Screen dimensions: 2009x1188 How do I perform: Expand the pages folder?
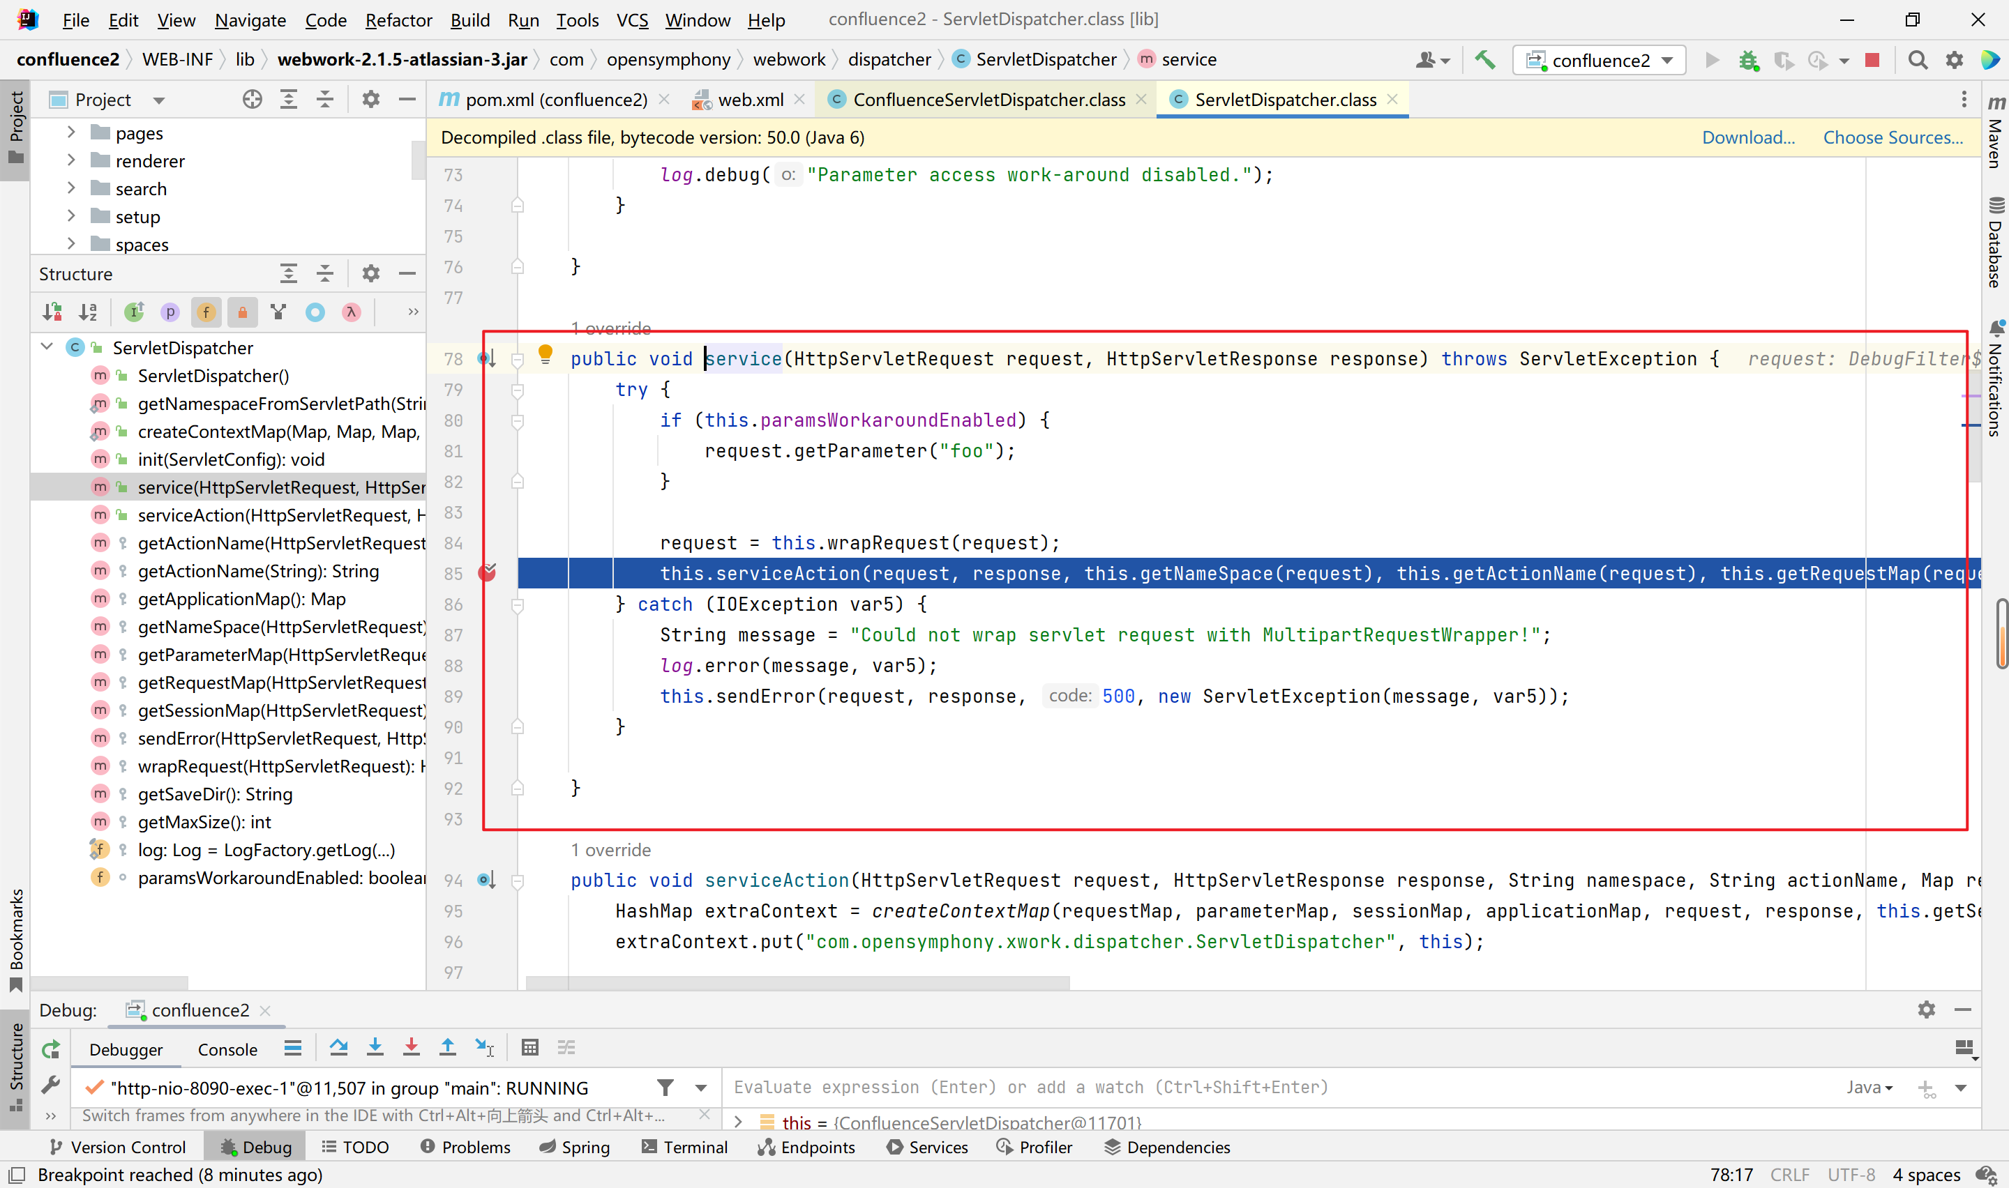click(71, 132)
